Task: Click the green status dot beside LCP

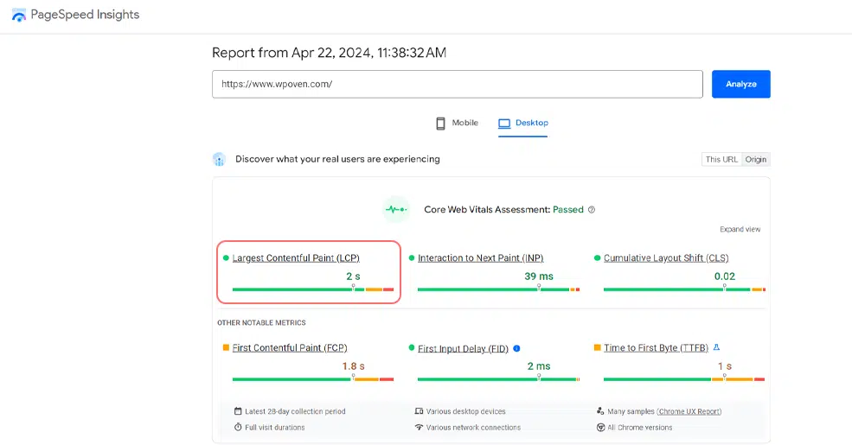Action: click(226, 258)
